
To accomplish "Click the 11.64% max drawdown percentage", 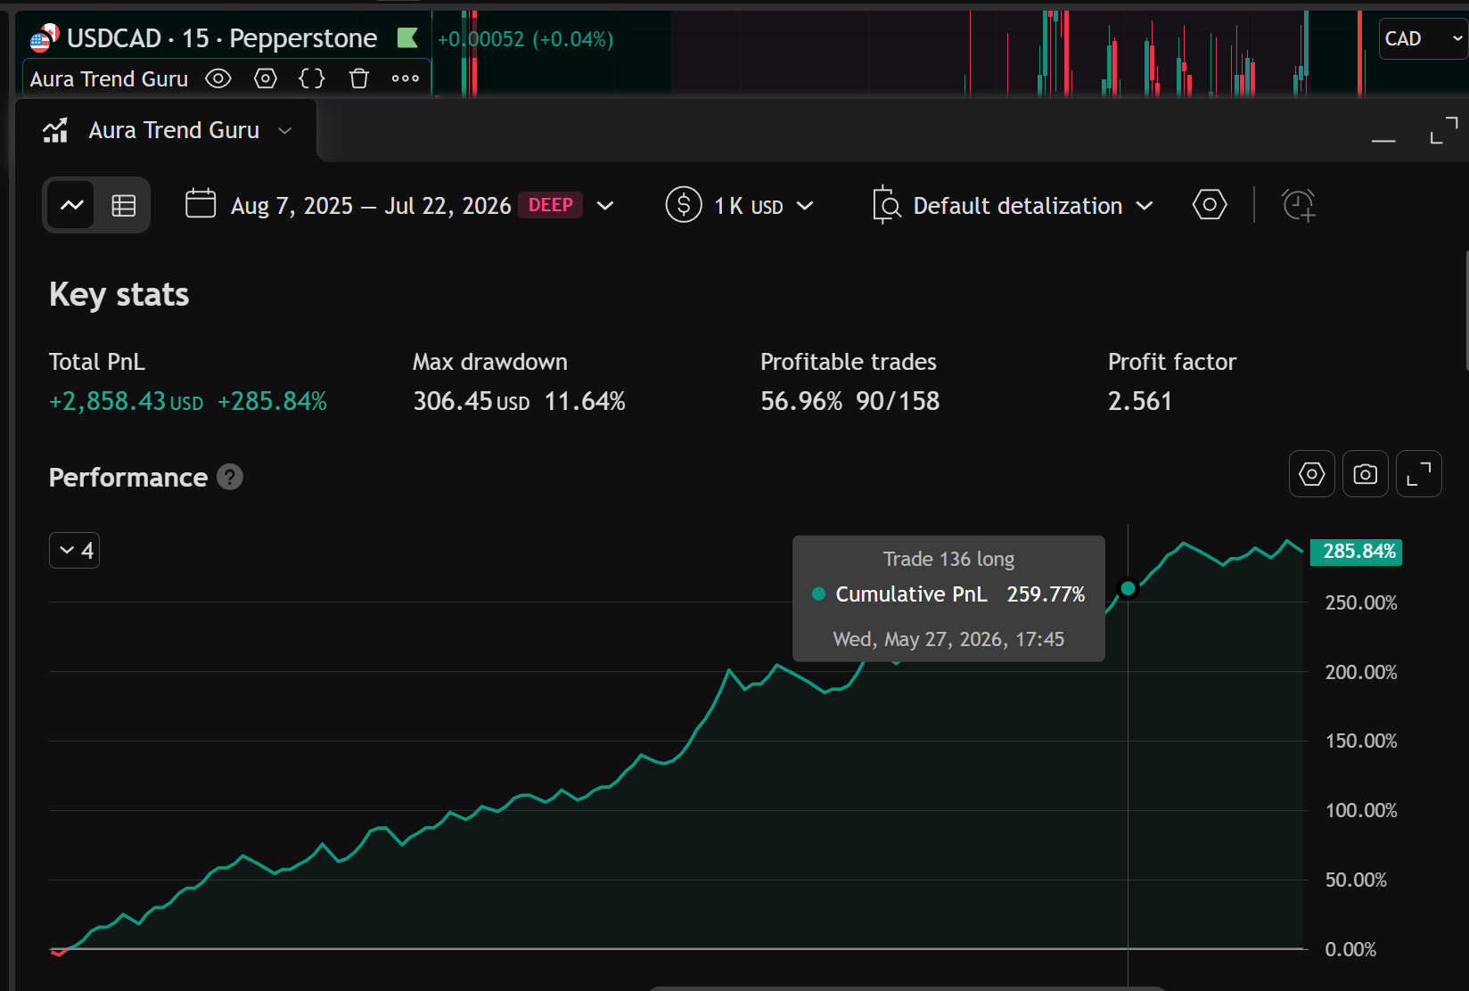I will pyautogui.click(x=585, y=401).
